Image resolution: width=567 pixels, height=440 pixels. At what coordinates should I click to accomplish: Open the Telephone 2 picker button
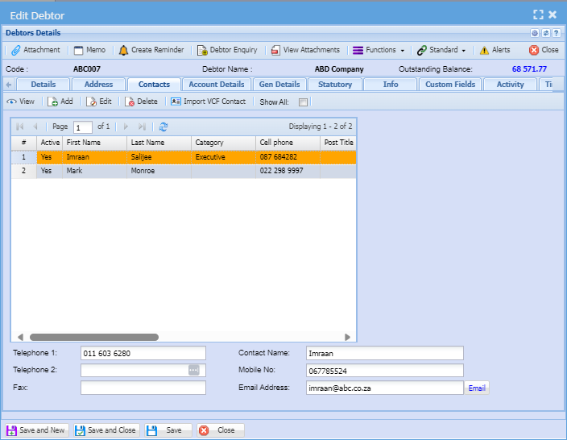193,370
